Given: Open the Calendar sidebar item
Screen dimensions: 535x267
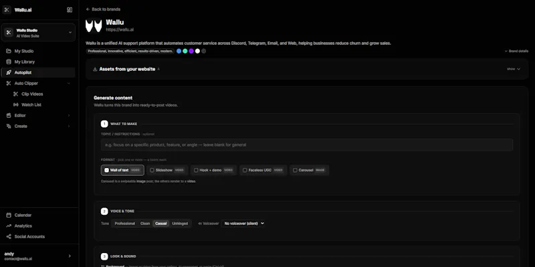Looking at the screenshot, I should pos(38,215).
